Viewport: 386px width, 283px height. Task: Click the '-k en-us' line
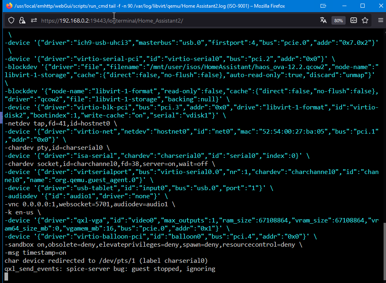23,212
